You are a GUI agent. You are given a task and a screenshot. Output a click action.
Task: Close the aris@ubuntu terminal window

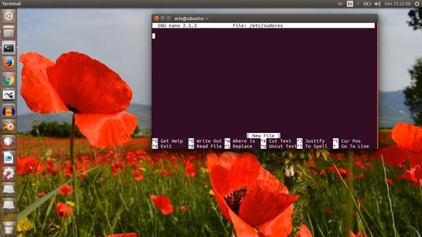click(x=157, y=18)
